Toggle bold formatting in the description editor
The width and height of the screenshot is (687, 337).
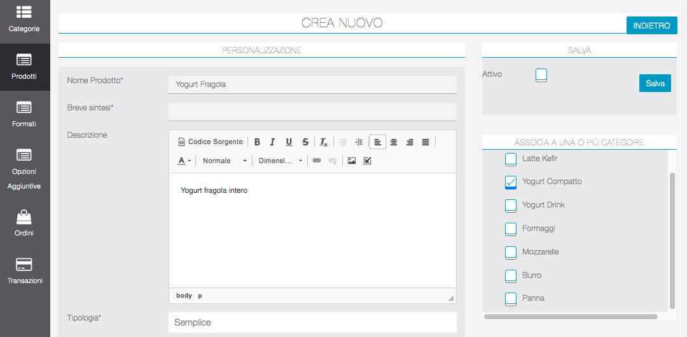257,142
